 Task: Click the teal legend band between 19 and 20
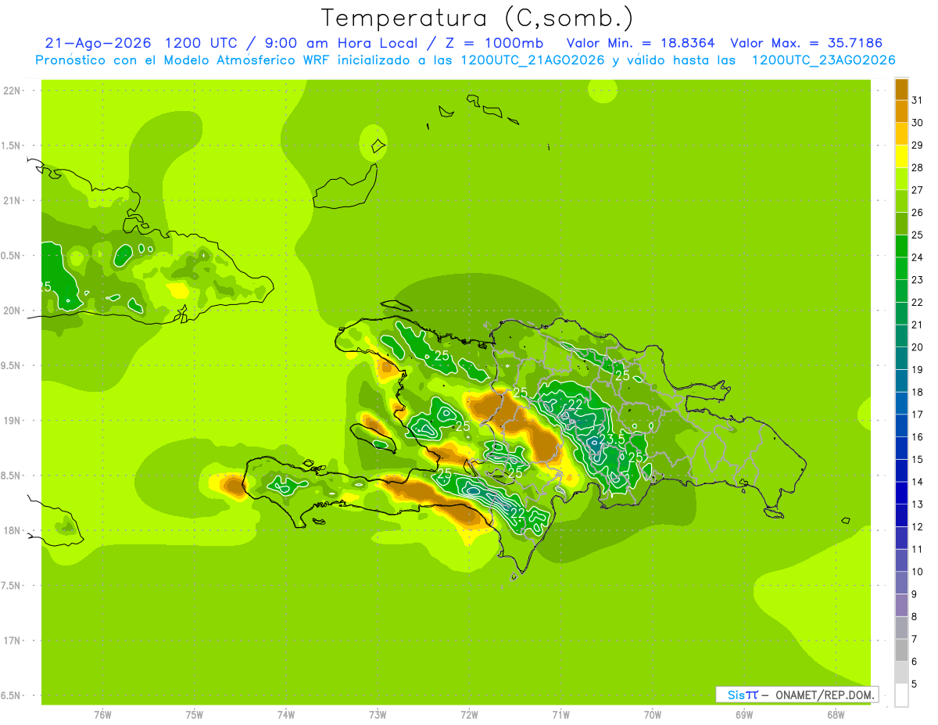(x=901, y=358)
